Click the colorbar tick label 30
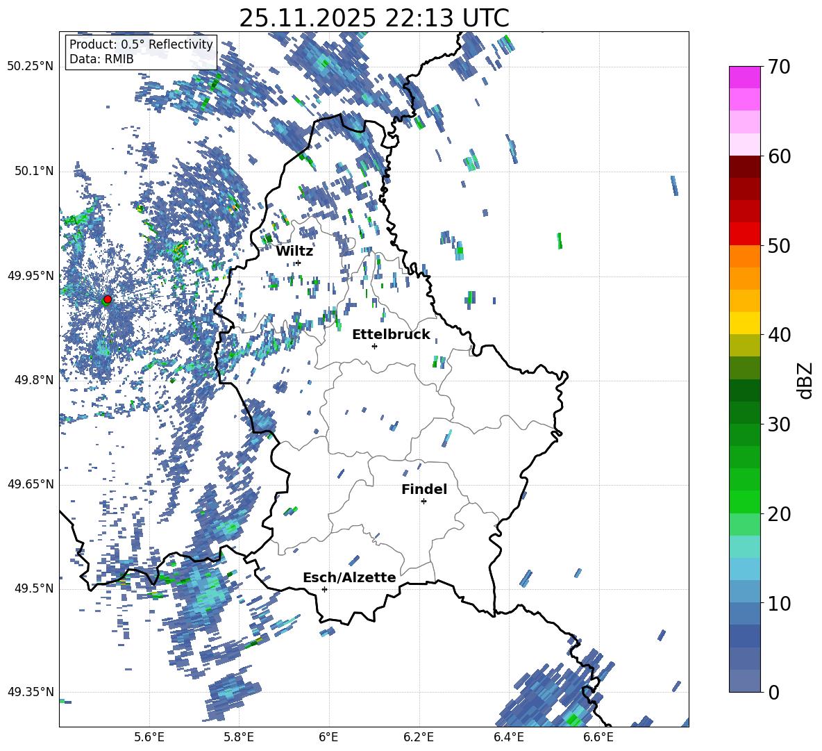The width and height of the screenshot is (822, 751). pos(779,424)
